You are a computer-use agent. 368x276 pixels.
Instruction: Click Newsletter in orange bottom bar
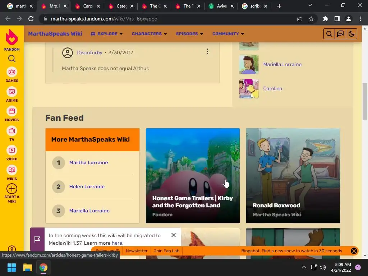[x=137, y=251]
